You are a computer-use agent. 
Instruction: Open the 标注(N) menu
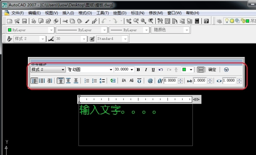click(x=137, y=13)
